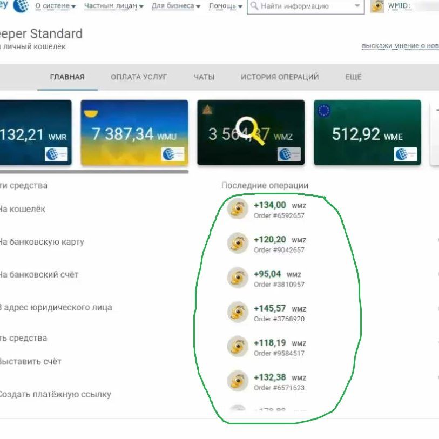439x439 pixels.
Task: Choose 'На кошелёк' transfer option
Action: 22,209
